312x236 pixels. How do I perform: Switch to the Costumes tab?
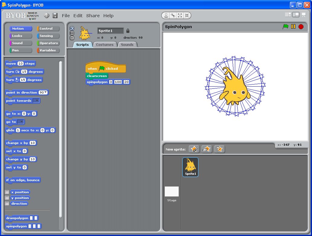pos(105,44)
